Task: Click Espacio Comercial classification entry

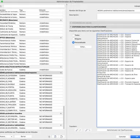Action: [x=118, y=41]
